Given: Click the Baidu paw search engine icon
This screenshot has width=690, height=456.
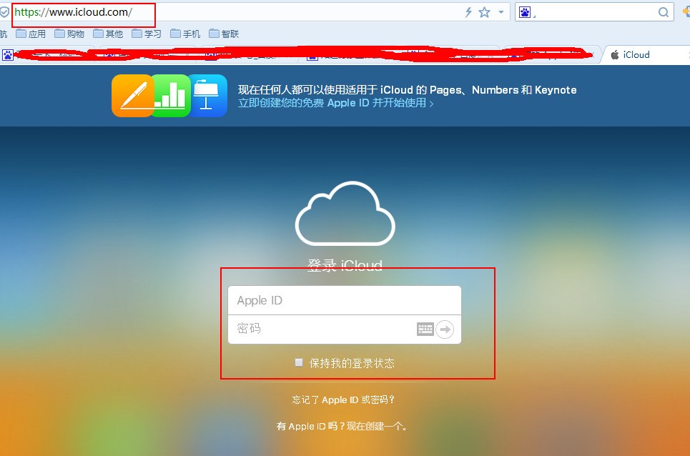Looking at the screenshot, I should tap(525, 12).
